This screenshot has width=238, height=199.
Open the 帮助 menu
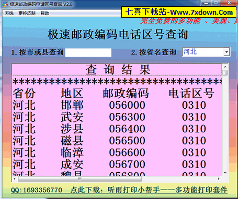click(x=45, y=13)
